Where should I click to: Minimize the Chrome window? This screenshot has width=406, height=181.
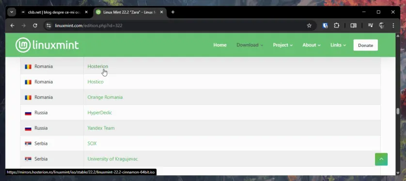click(364, 12)
